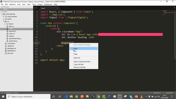Open index.js in sidebar
The width and height of the screenshot is (176, 99).
(x=11, y=36)
